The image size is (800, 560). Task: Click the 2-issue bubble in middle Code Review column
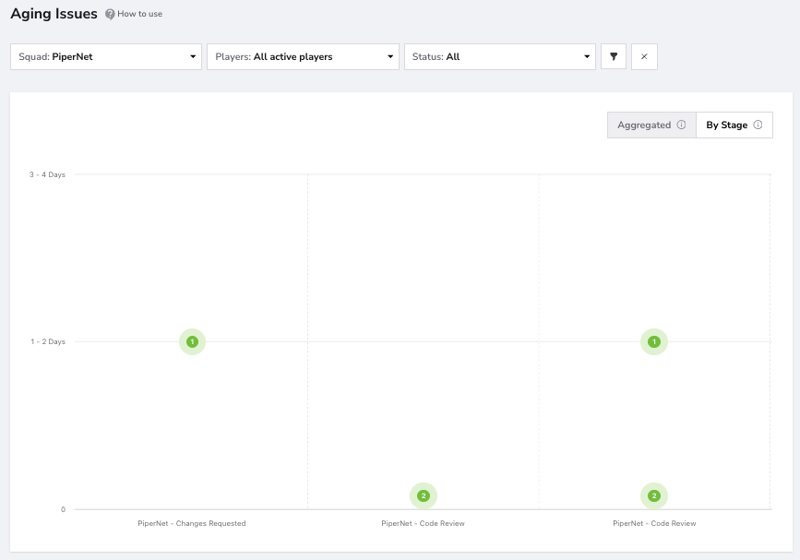[x=424, y=495]
